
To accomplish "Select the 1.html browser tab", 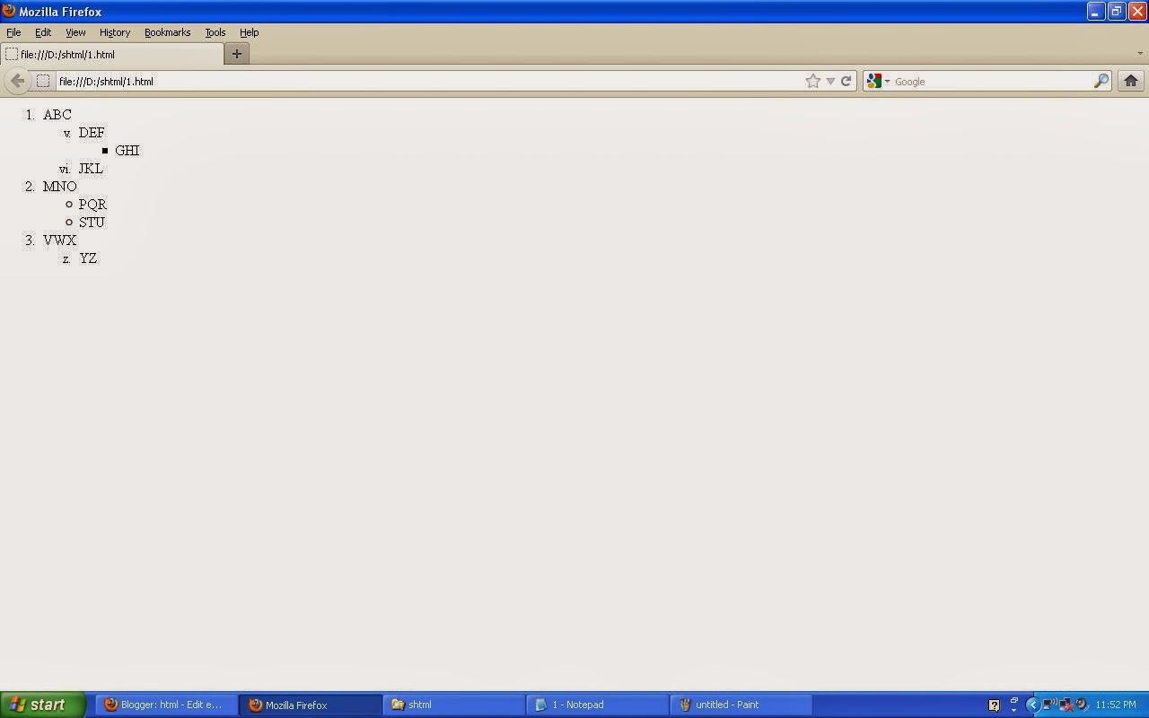I will point(108,54).
